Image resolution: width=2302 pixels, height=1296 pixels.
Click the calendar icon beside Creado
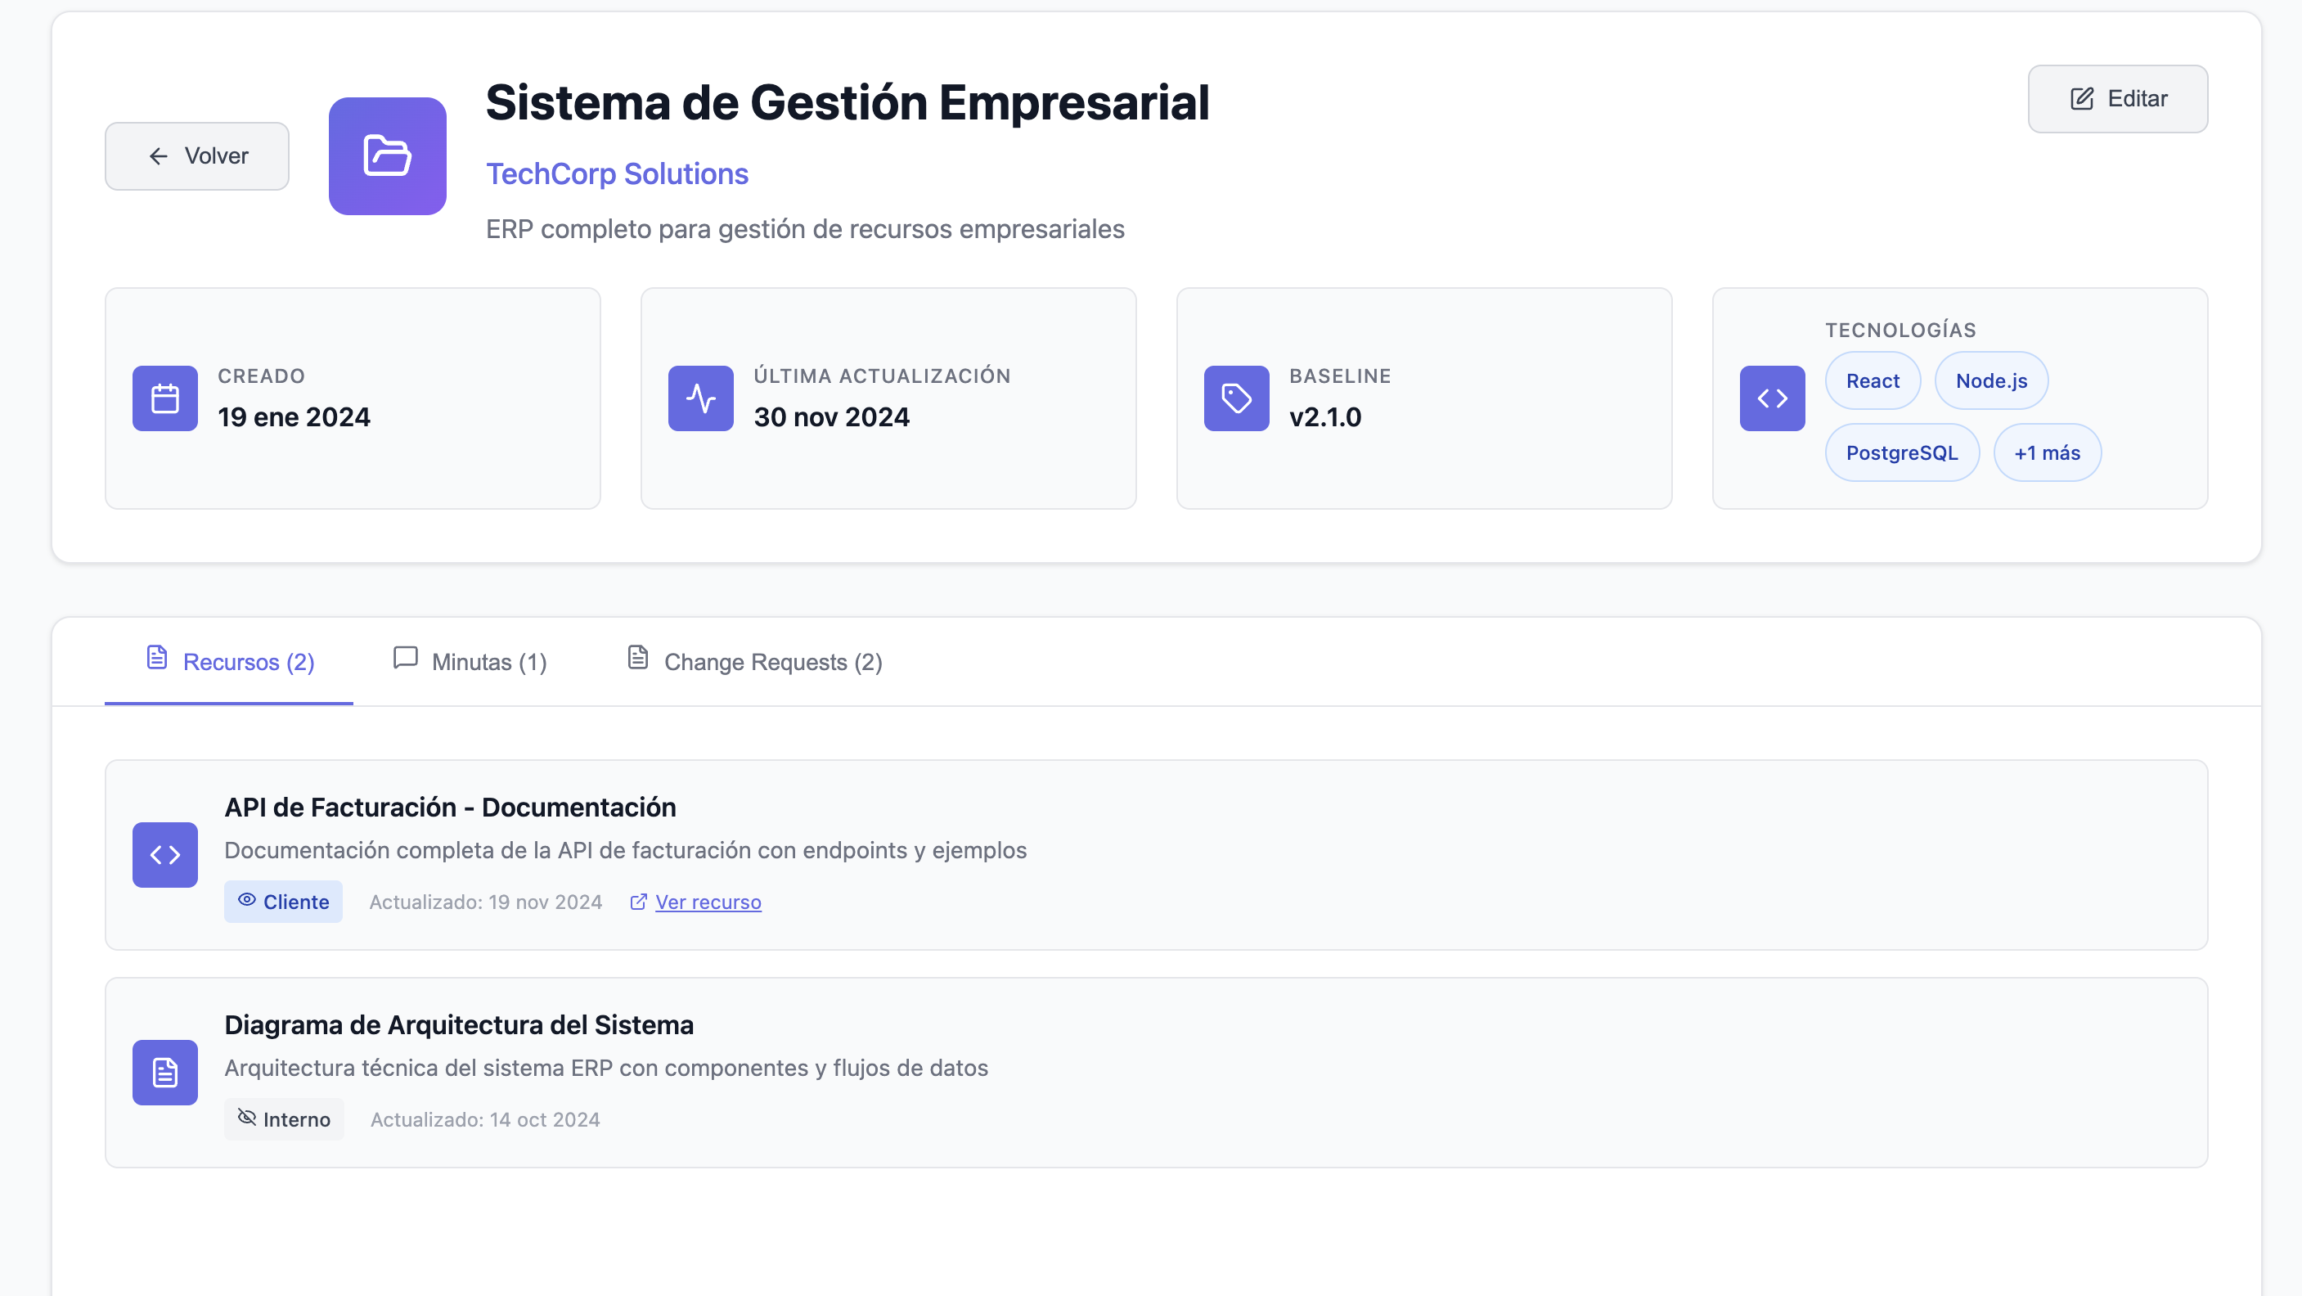[164, 398]
